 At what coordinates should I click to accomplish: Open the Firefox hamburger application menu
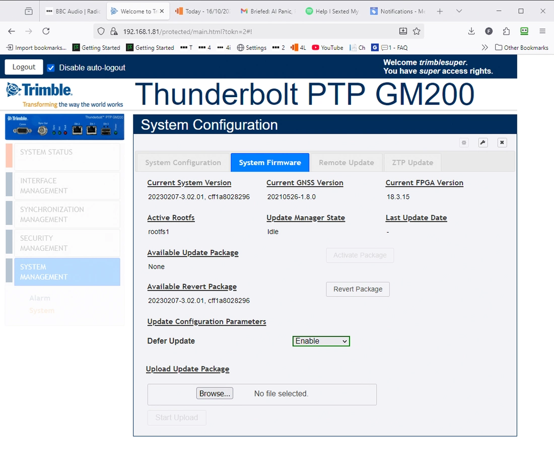click(542, 31)
